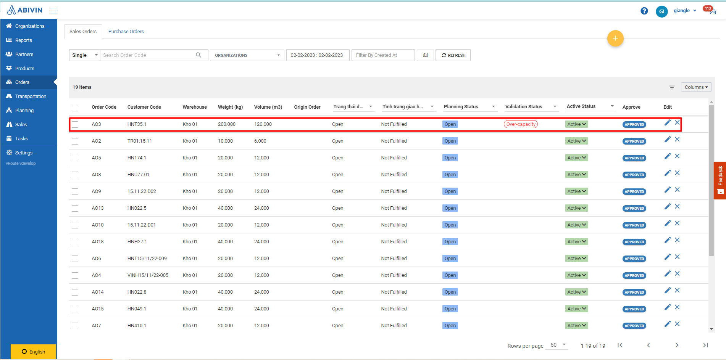Go to the previous page arrow
This screenshot has width=726, height=360.
tap(648, 345)
